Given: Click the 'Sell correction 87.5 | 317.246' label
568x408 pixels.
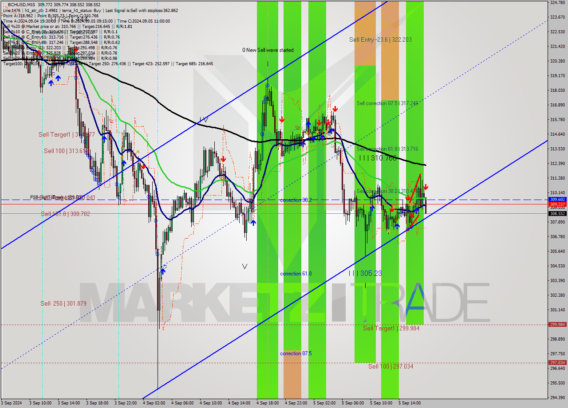Looking at the screenshot, I should [387, 103].
